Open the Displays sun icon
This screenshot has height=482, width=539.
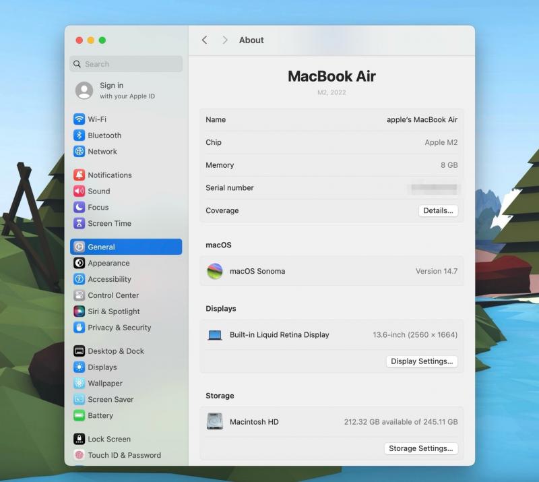pyautogui.click(x=79, y=367)
